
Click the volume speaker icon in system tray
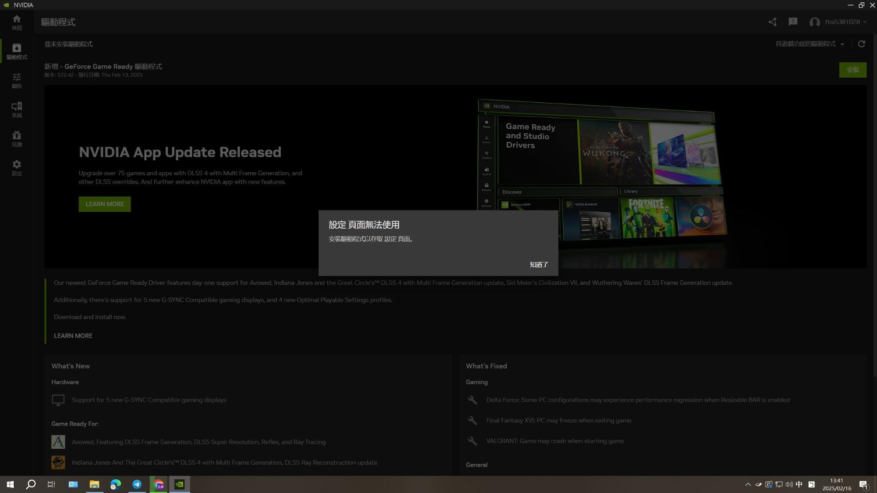click(x=789, y=484)
